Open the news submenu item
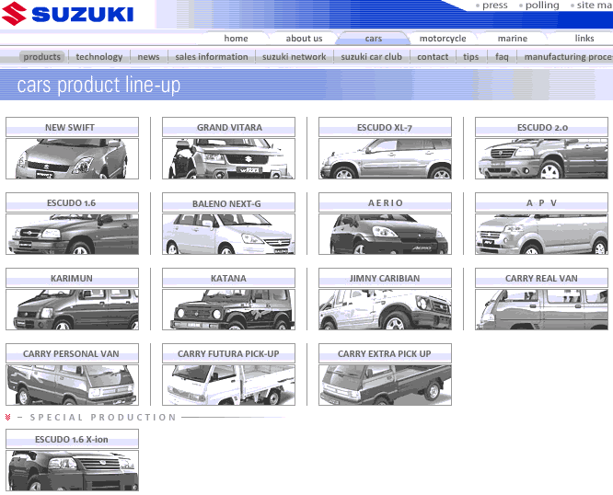This screenshot has height=495, width=613. tap(148, 57)
